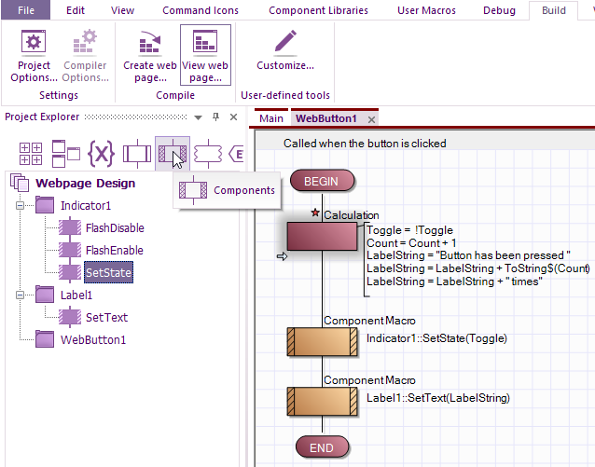Click the hollow arrow marker left of the Calculation block
This screenshot has width=595, height=467.
click(282, 256)
